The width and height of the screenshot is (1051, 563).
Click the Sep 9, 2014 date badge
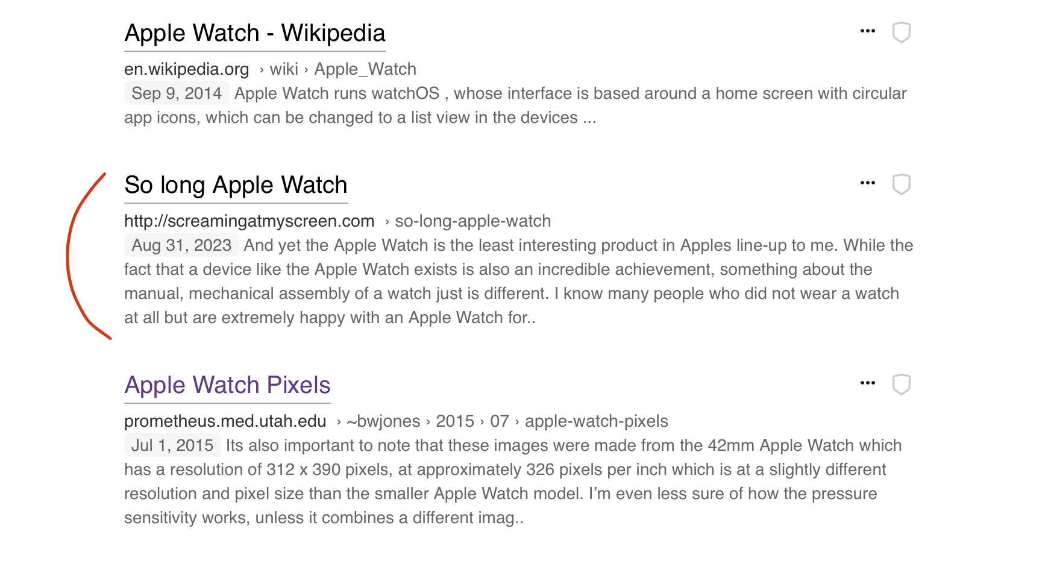point(177,93)
